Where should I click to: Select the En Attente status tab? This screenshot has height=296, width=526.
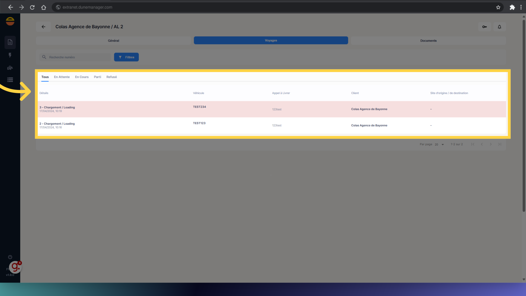click(62, 77)
